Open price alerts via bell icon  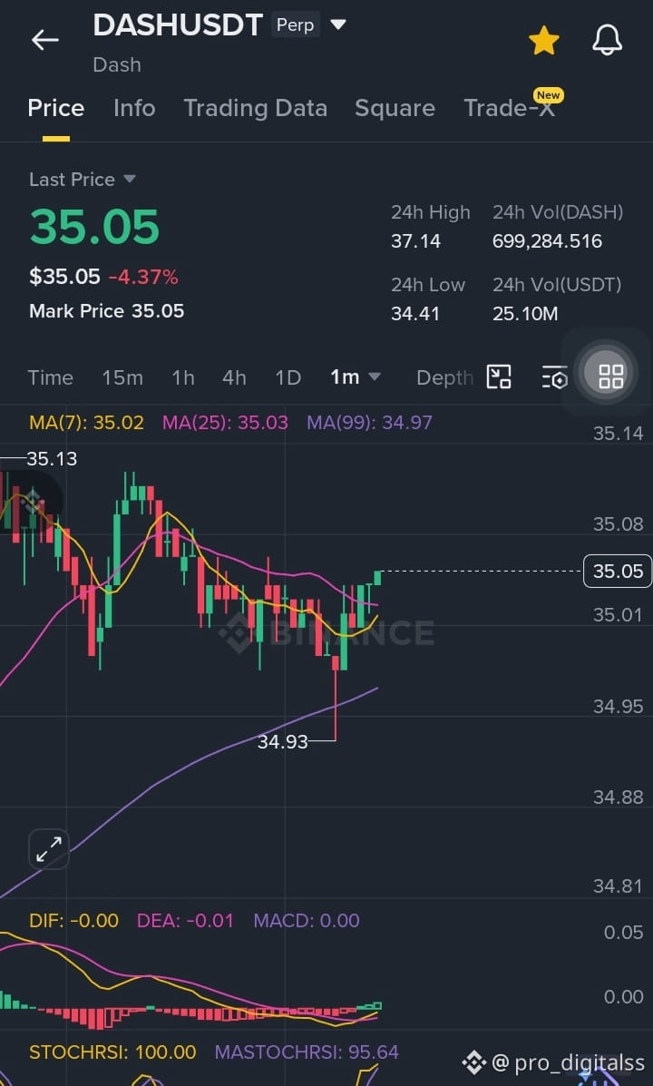tap(608, 40)
